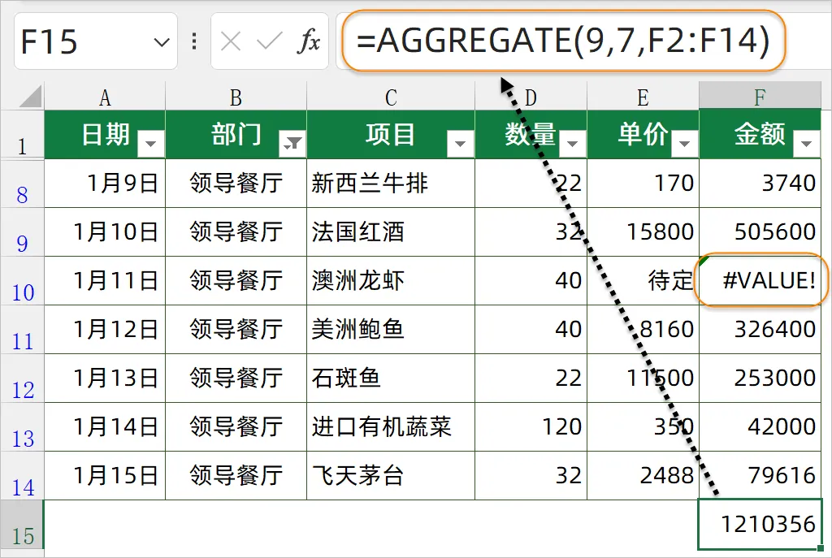Expand the 项目 column filter dropdown
The height and width of the screenshot is (558, 832).
[460, 145]
